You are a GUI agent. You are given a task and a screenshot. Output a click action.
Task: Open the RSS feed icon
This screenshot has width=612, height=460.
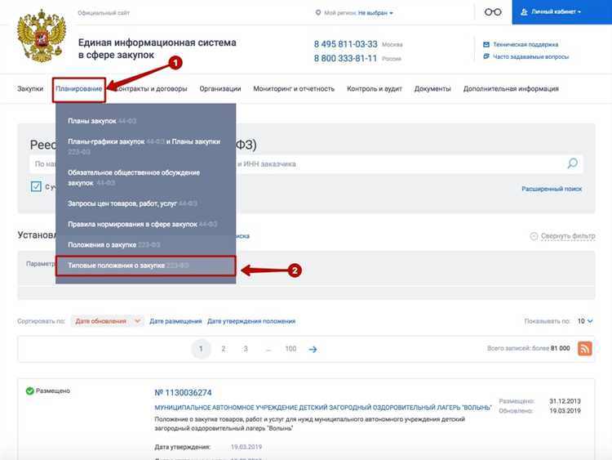pyautogui.click(x=585, y=348)
